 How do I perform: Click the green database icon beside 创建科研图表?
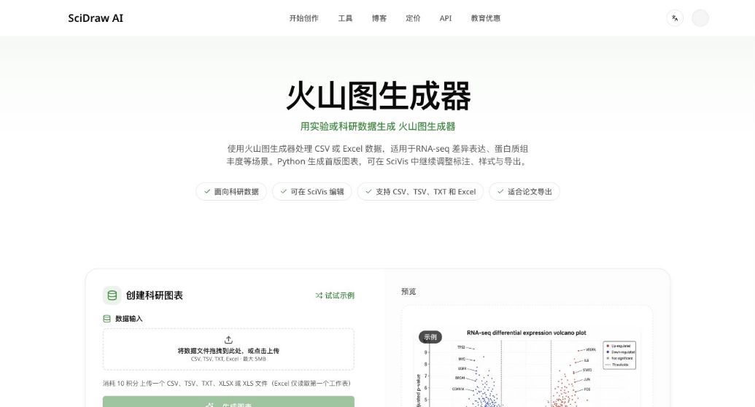[112, 295]
